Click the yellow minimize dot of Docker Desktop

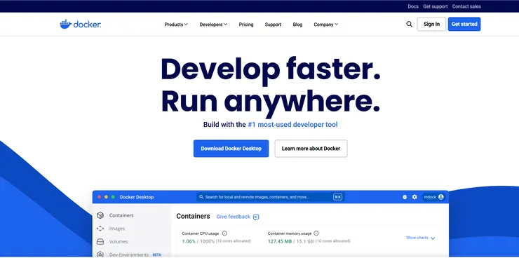click(x=106, y=197)
